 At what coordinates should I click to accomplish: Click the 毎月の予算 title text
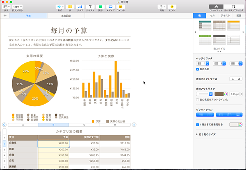(69, 31)
